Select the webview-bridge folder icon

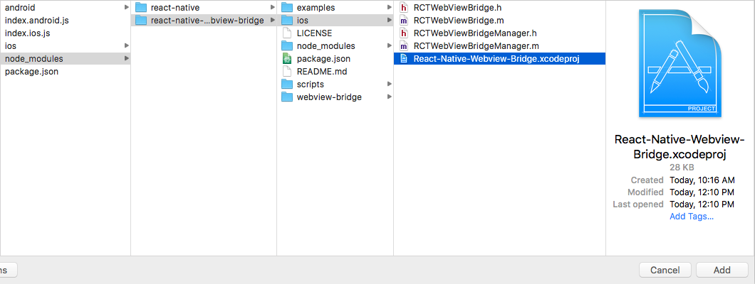287,97
